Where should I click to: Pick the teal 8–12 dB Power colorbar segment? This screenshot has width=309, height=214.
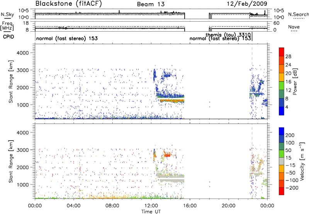282,94
